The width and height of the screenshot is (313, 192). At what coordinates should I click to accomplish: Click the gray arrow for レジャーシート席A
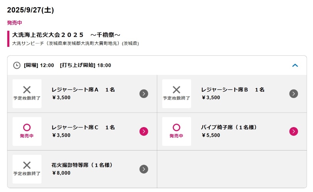click(144, 94)
